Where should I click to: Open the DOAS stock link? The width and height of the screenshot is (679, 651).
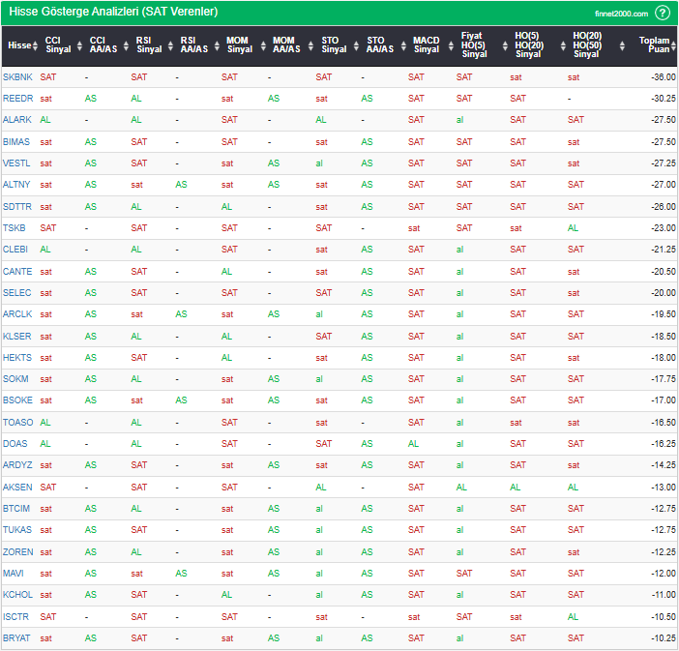(x=15, y=444)
